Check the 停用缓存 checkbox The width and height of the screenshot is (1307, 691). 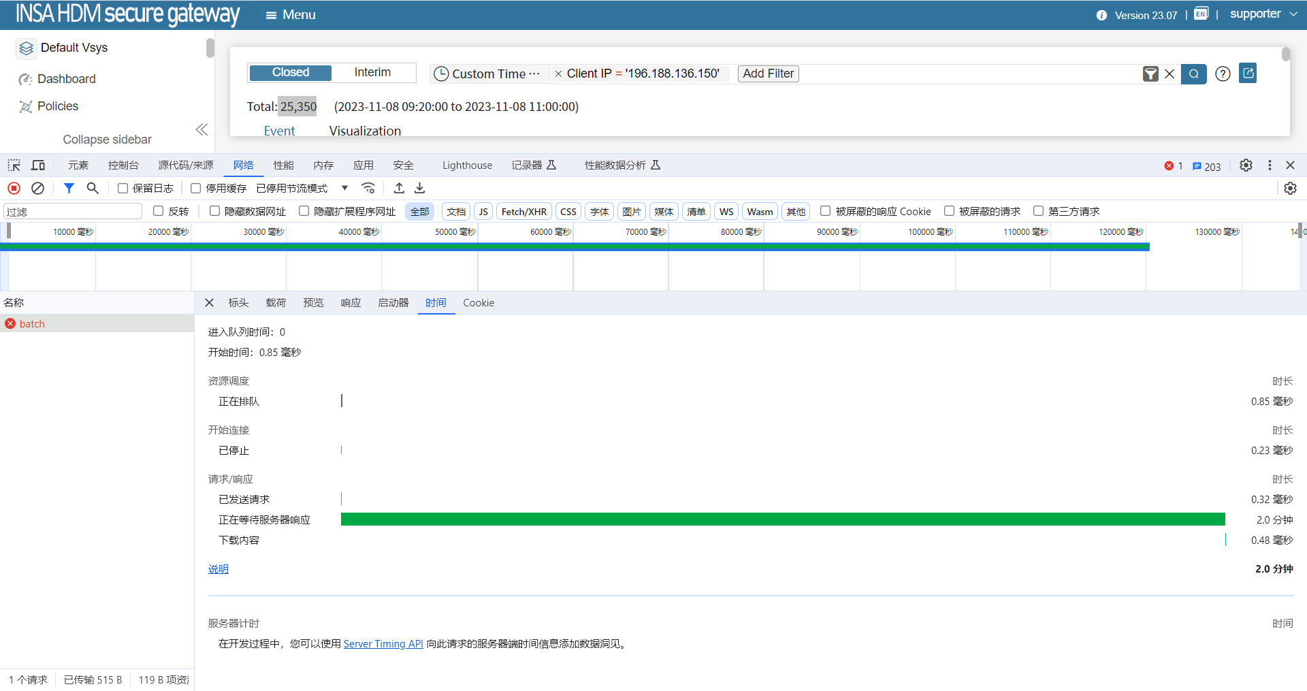coord(196,189)
